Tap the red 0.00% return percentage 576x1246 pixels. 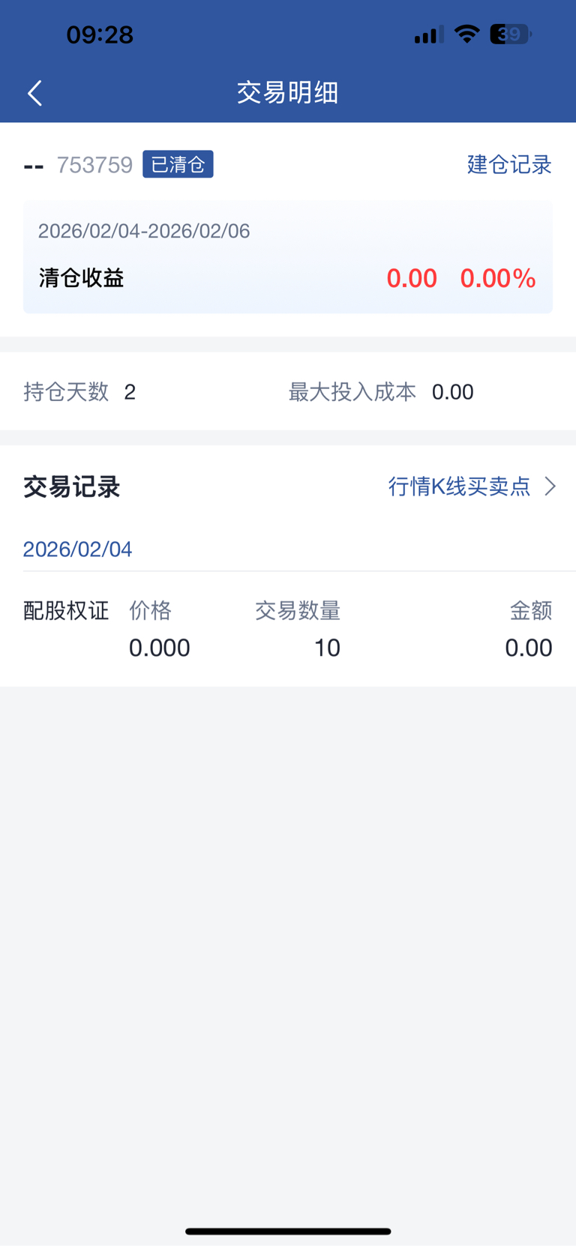coord(498,278)
